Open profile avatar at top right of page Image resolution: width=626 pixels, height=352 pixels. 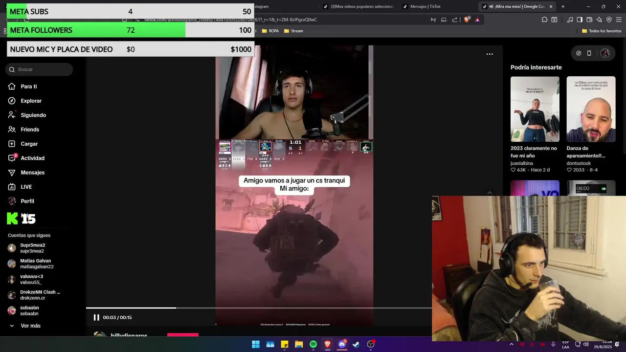605,53
